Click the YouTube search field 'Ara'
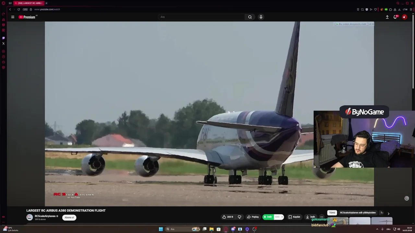The width and height of the screenshot is (415, 233). tap(202, 17)
